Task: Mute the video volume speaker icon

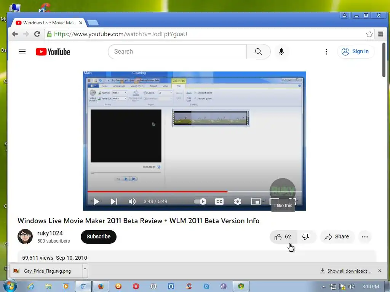Action: coord(132,202)
